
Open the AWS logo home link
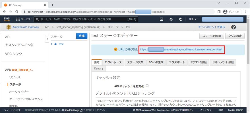click(x=7, y=19)
